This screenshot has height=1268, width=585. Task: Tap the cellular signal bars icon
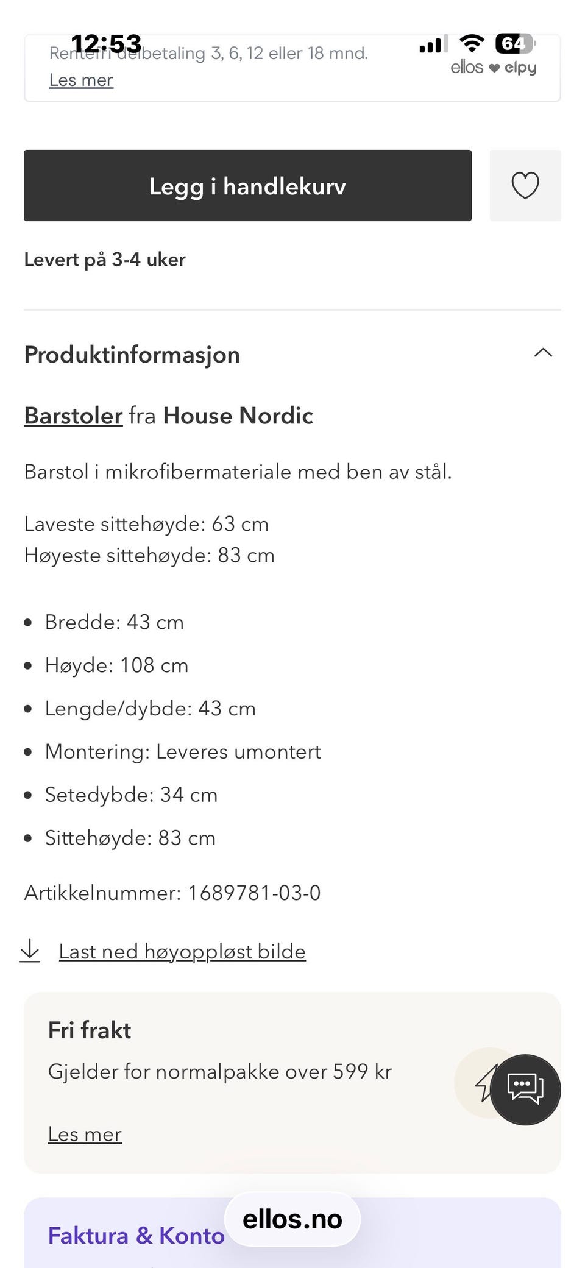point(433,44)
